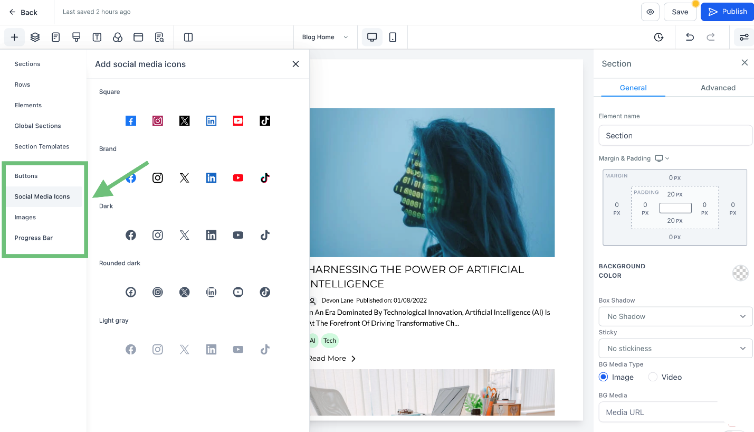
Task: Add Brand style Instagram icon
Action: [x=158, y=178]
